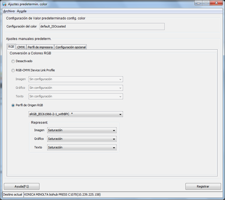Open the Ayuda menu
The image size is (225, 200).
22,11
